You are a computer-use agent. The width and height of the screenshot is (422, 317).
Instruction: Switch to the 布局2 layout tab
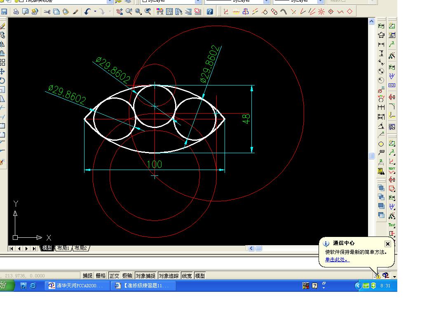(81, 248)
